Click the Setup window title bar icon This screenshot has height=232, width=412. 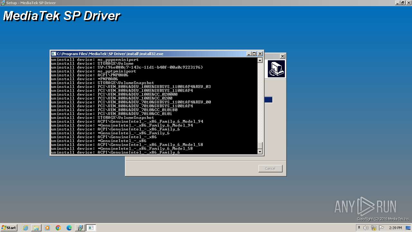click(x=3, y=3)
